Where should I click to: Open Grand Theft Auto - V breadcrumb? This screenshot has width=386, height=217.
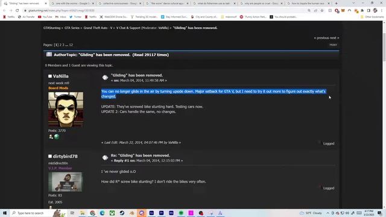98,28
